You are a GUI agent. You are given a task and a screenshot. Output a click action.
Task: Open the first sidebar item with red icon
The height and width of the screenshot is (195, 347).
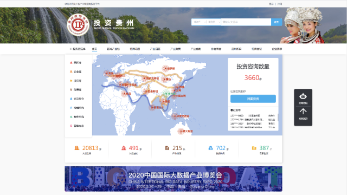tap(76, 63)
